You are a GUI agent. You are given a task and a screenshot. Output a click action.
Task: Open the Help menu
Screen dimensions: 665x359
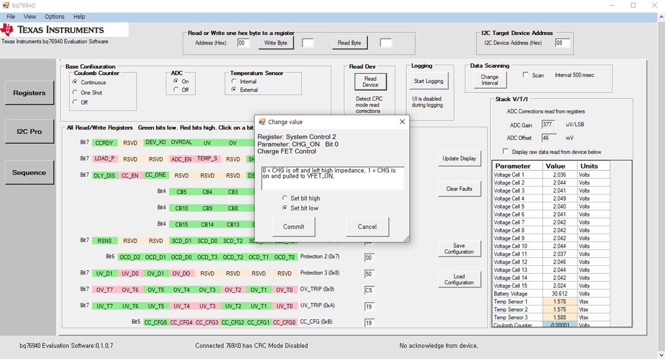(x=80, y=17)
